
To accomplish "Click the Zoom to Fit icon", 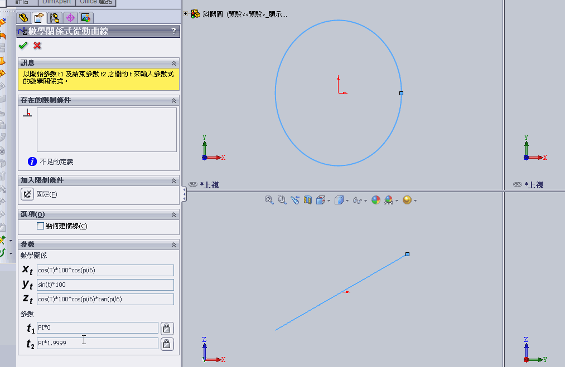I will [x=269, y=200].
